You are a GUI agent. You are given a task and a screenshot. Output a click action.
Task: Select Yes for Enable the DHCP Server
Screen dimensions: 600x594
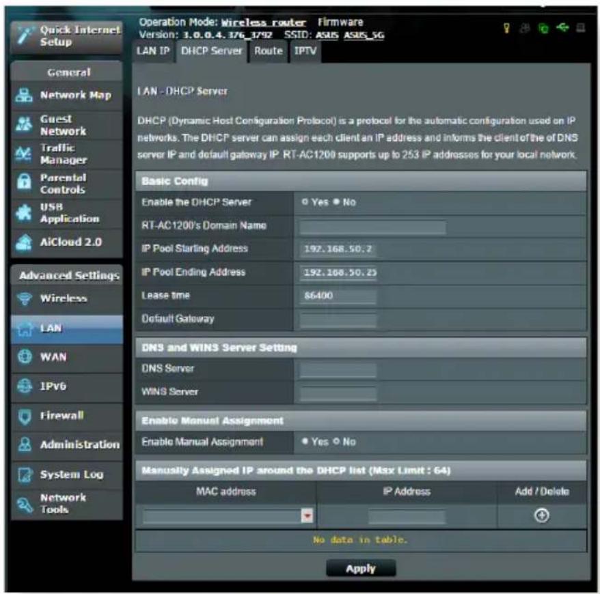[305, 202]
